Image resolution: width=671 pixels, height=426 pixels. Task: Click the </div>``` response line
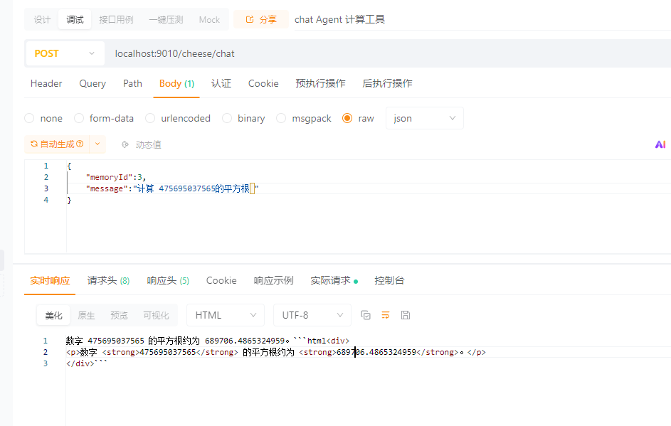tap(87, 363)
